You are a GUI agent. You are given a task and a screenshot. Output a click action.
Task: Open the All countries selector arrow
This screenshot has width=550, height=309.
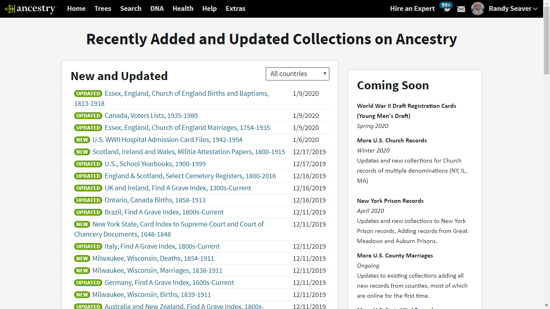pyautogui.click(x=325, y=74)
